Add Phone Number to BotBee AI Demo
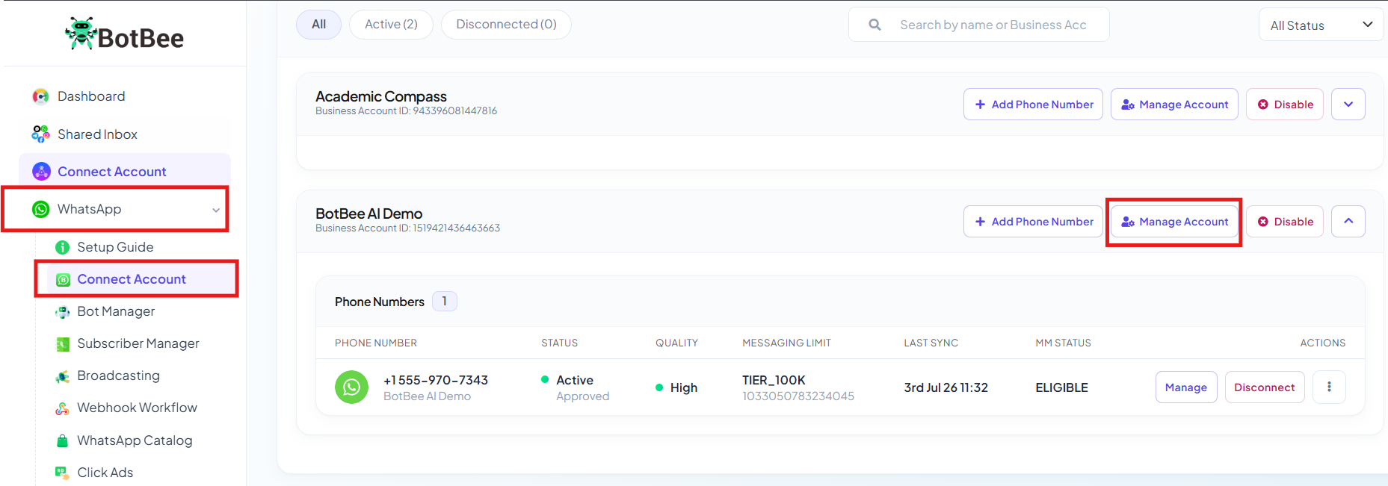Screen dimensions: 1388x486 tap(1033, 221)
